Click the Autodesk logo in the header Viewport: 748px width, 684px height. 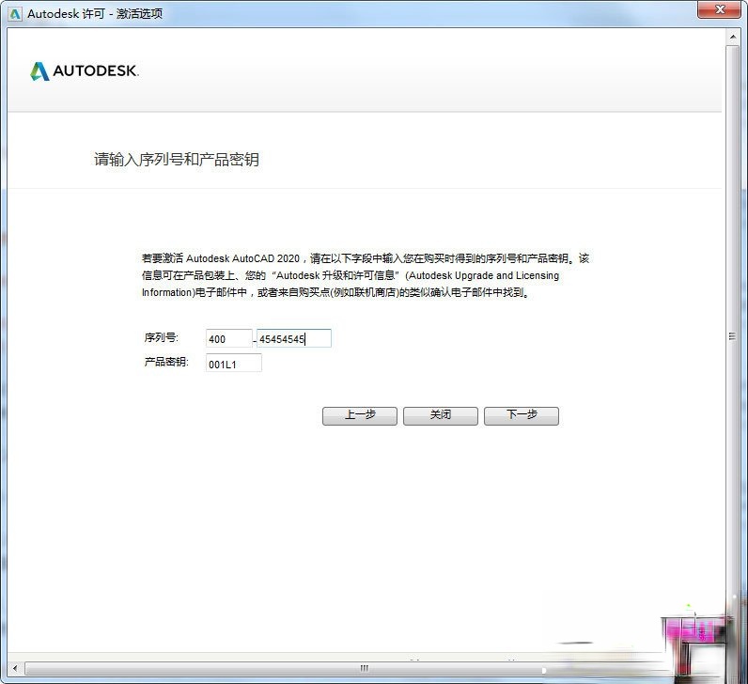pos(84,71)
